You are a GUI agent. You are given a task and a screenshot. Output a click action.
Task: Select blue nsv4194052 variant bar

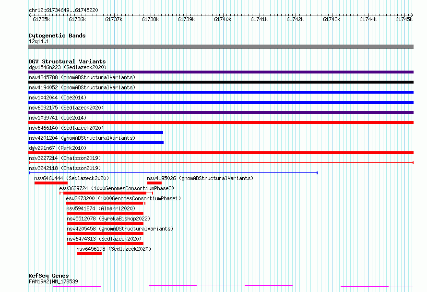(x=221, y=92)
